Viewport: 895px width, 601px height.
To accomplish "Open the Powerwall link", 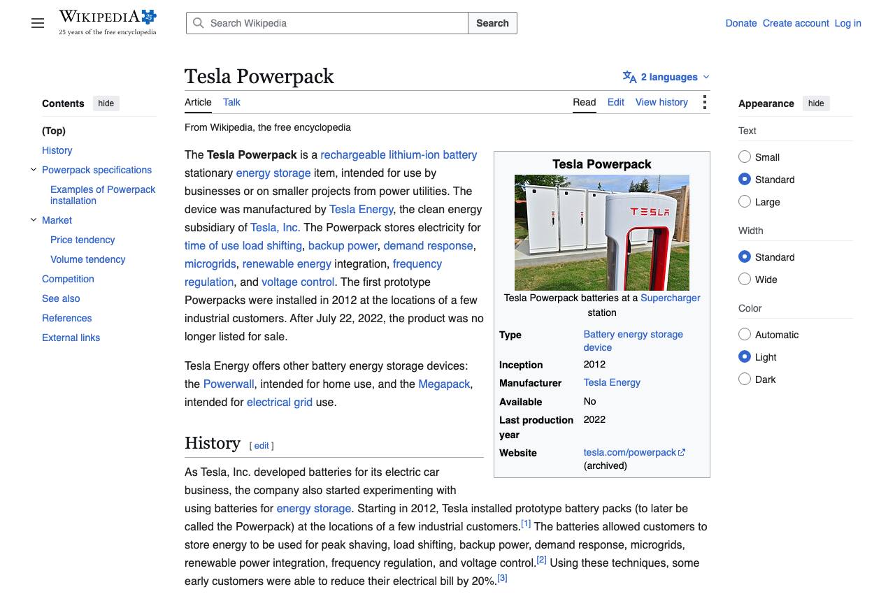I will [229, 384].
